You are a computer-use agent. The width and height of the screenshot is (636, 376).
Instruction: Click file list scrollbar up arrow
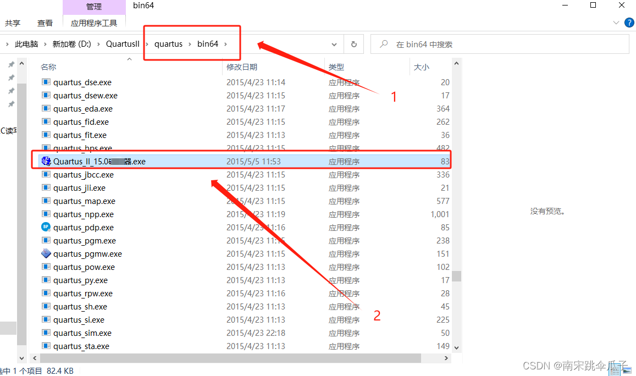tap(457, 63)
